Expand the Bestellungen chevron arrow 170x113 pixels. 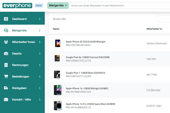[x=40, y=77]
